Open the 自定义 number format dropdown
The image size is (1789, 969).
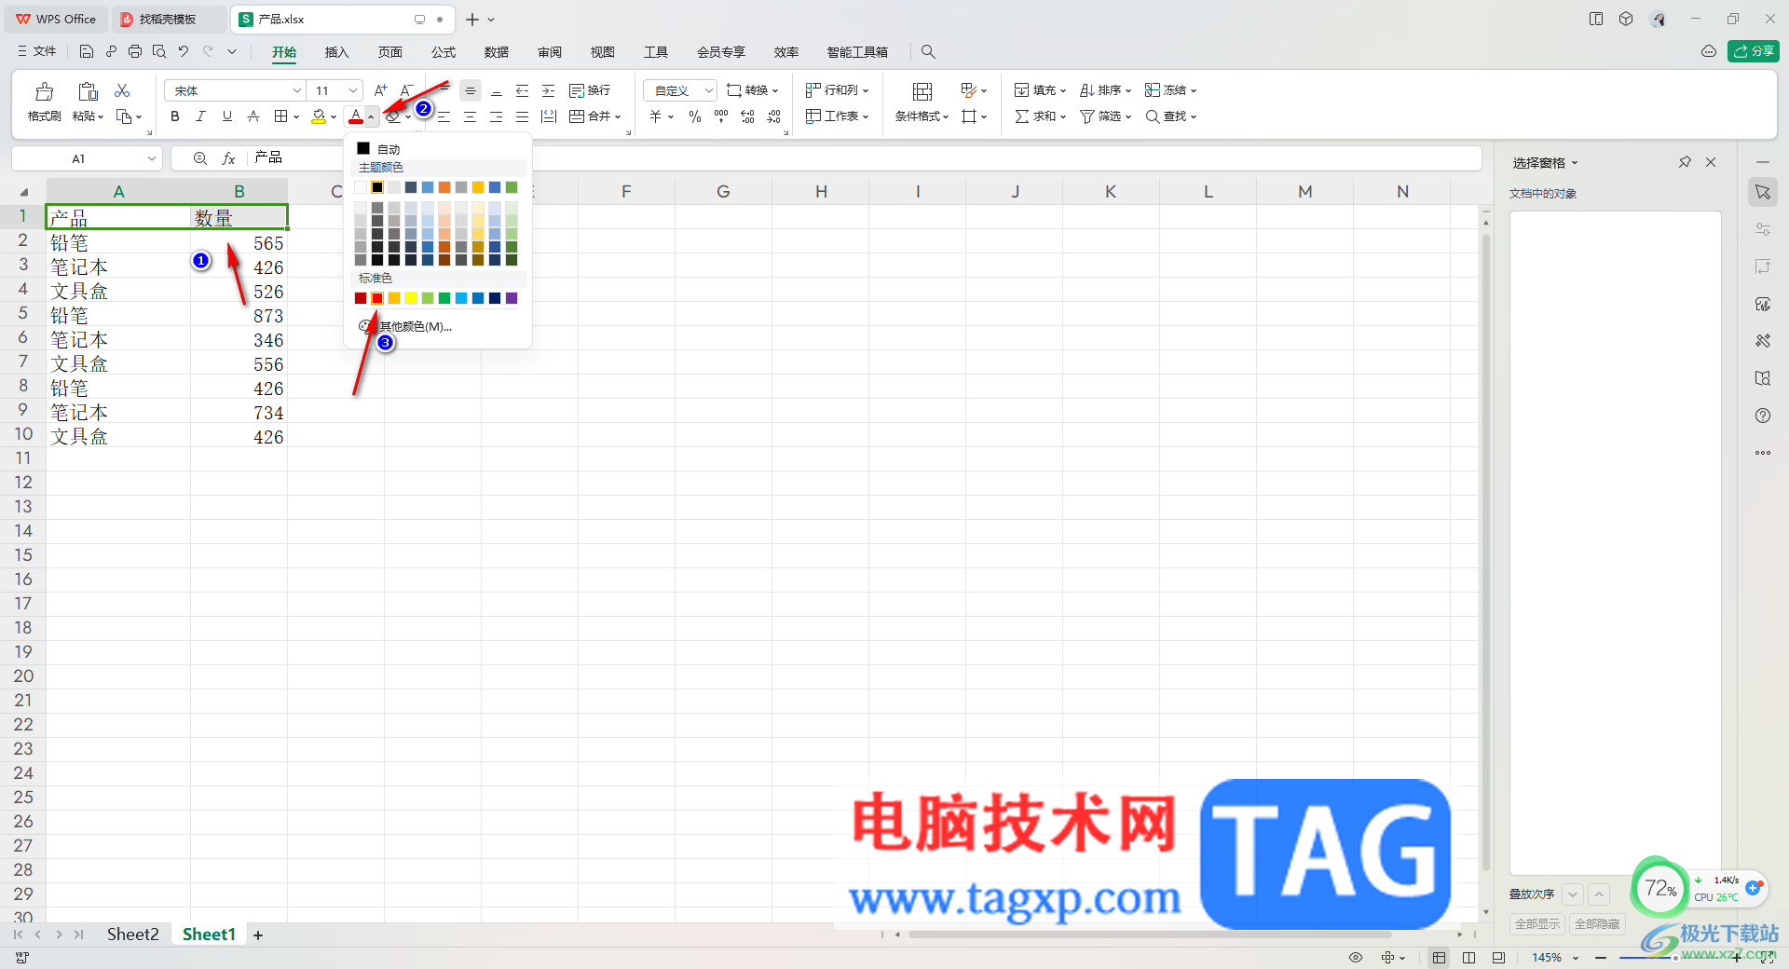click(x=680, y=90)
